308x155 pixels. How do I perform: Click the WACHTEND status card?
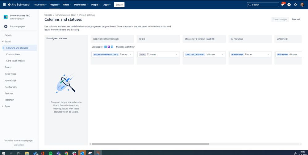pyautogui.click(x=288, y=55)
